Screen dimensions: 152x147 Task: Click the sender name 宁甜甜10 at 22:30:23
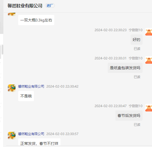pos(136,30)
